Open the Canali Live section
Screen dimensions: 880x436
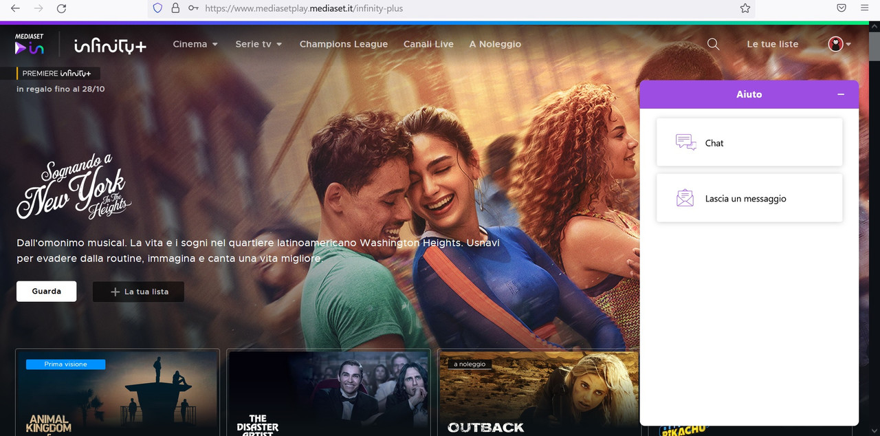click(x=428, y=44)
